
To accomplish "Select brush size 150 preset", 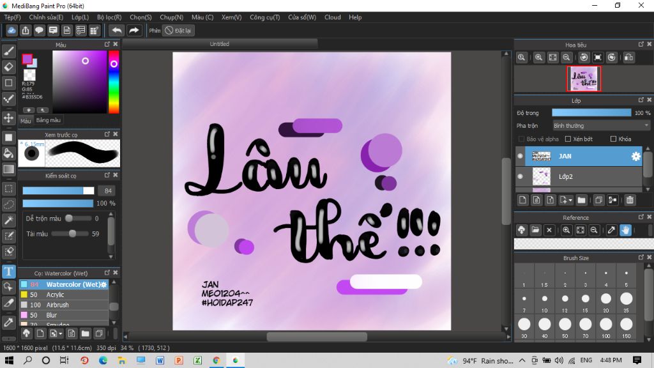I will click(626, 328).
